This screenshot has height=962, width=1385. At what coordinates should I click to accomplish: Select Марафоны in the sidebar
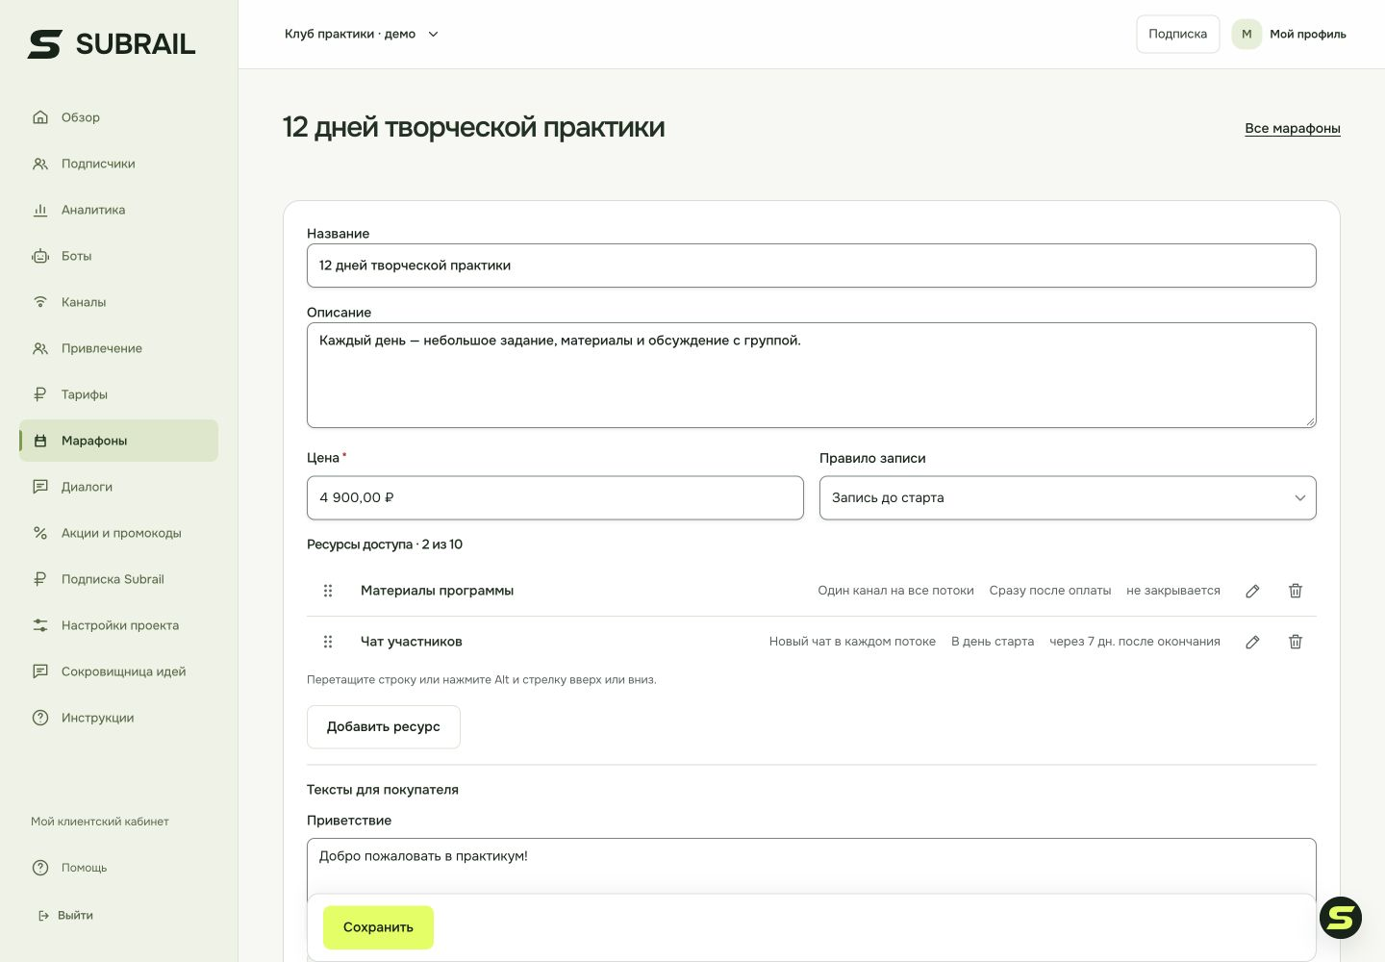118,441
